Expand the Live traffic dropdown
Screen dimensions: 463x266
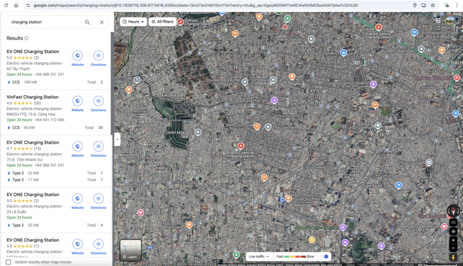[x=259, y=257]
